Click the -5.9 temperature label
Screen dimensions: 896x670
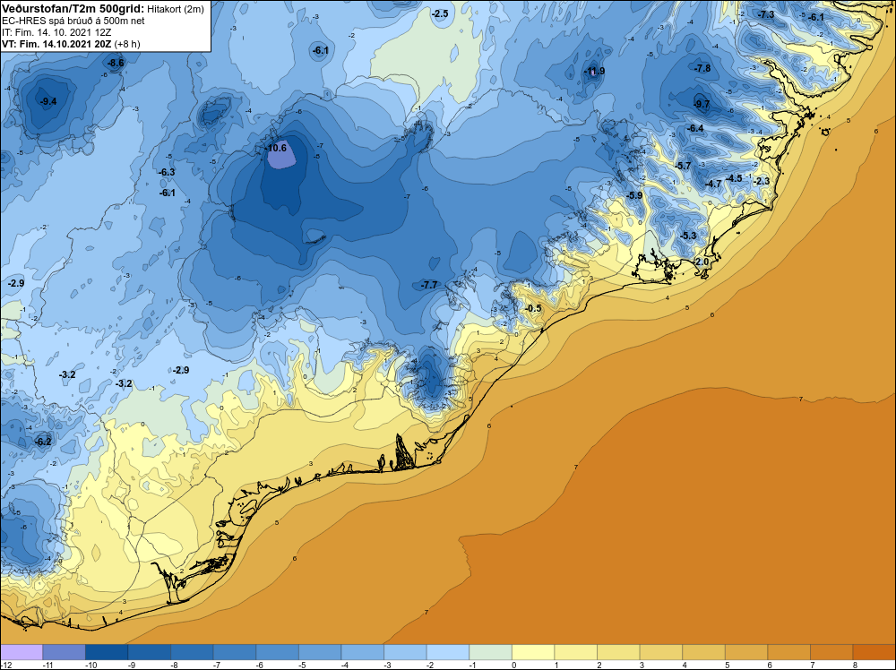coord(634,195)
